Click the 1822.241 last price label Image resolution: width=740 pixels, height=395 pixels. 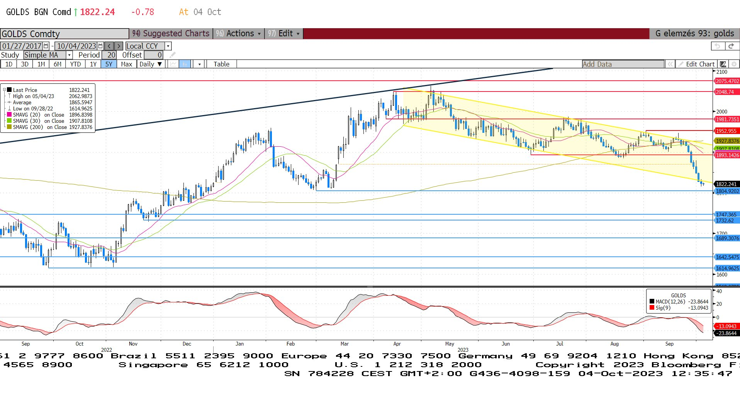(727, 184)
